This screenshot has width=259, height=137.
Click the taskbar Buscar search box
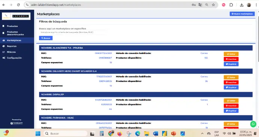65,134
